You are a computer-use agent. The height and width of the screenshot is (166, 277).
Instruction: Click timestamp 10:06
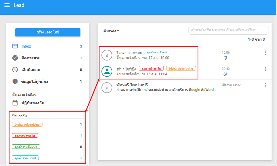pyautogui.click(x=226, y=52)
